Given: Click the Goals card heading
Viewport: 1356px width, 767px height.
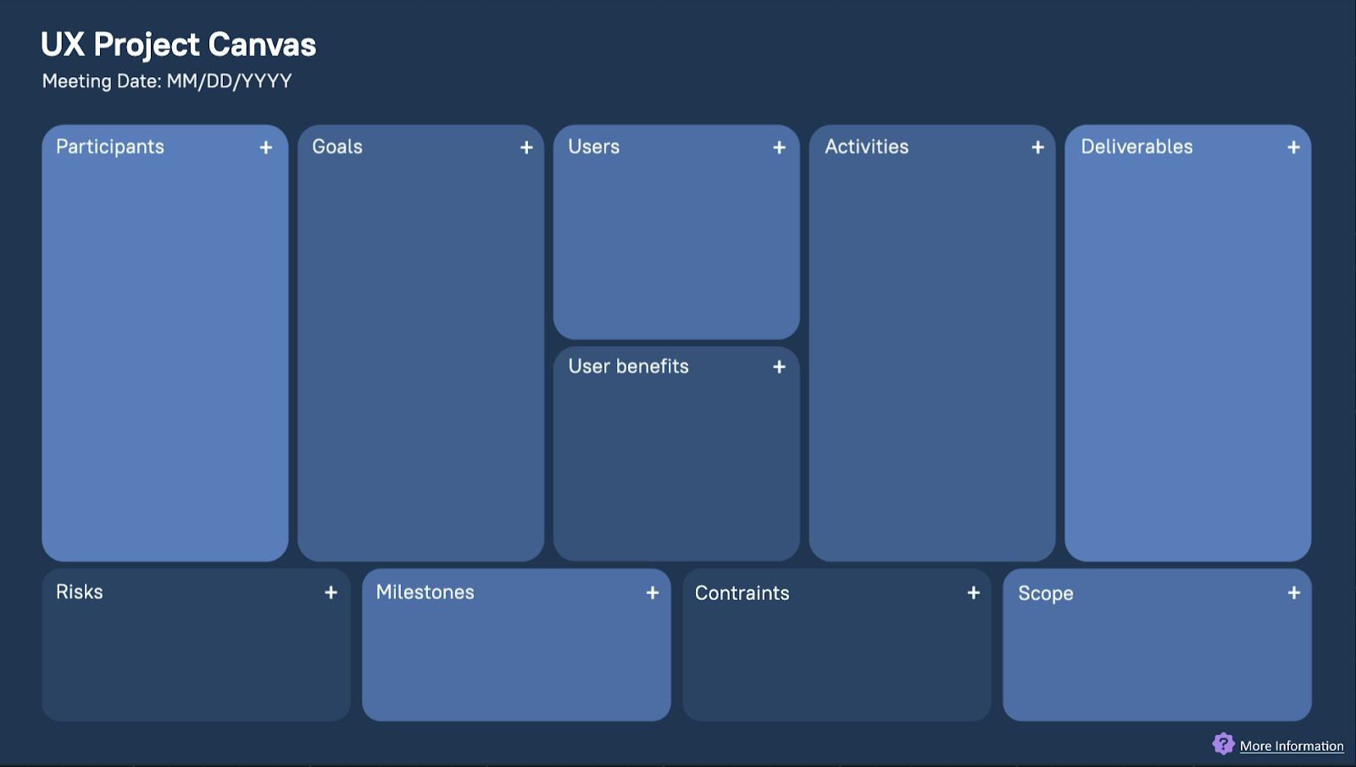Looking at the screenshot, I should [337, 147].
